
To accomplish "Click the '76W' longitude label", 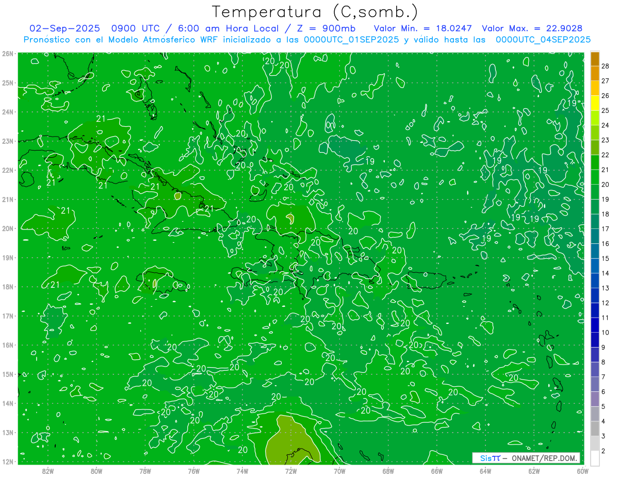I will (193, 471).
